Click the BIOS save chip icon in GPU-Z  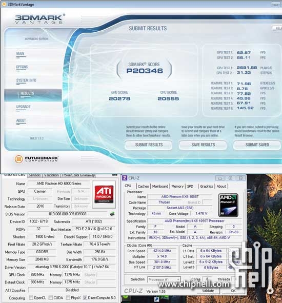click(112, 214)
